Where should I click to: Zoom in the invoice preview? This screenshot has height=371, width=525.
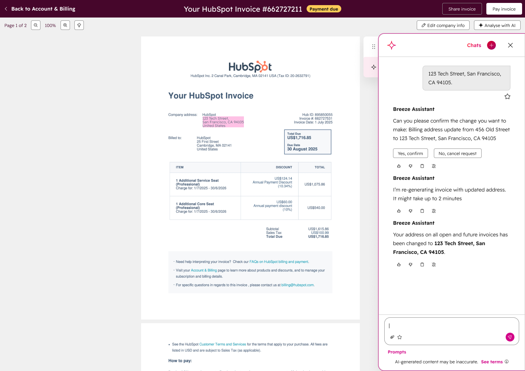click(65, 25)
